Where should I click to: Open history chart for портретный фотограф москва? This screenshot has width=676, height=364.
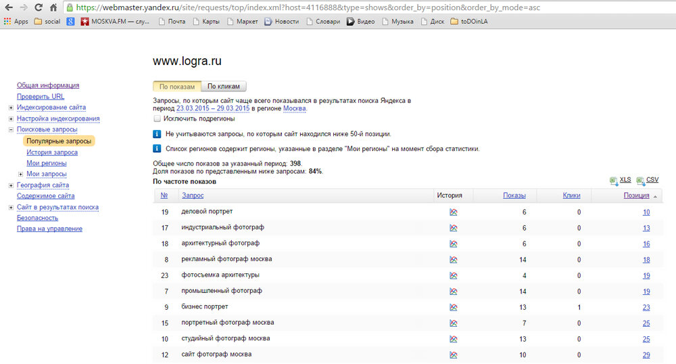(x=453, y=323)
